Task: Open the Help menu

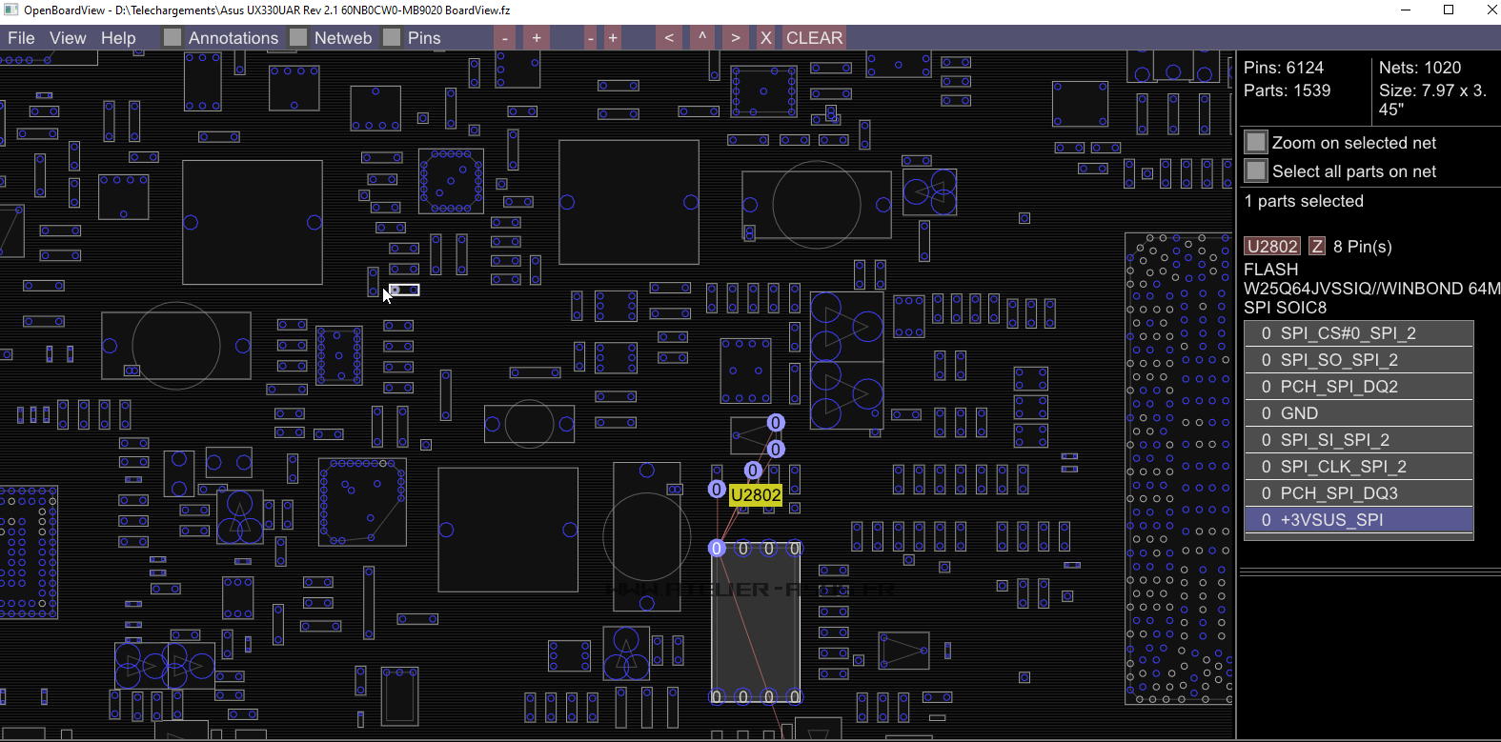Action: point(118,38)
